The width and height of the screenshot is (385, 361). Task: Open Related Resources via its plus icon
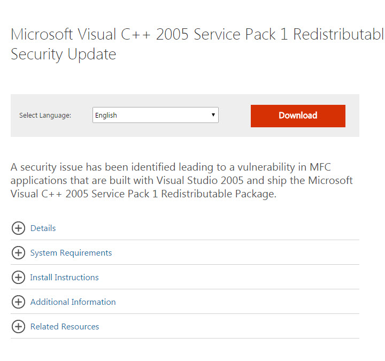pos(18,326)
